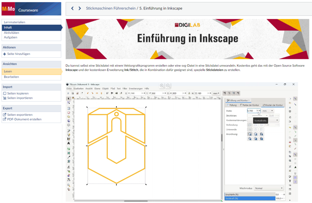Select the Color picker dropper tool
This screenshot has height=203, width=312.
pos(69,157)
